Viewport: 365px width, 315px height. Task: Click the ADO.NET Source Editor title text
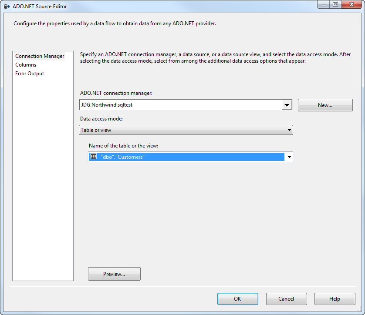click(x=40, y=7)
